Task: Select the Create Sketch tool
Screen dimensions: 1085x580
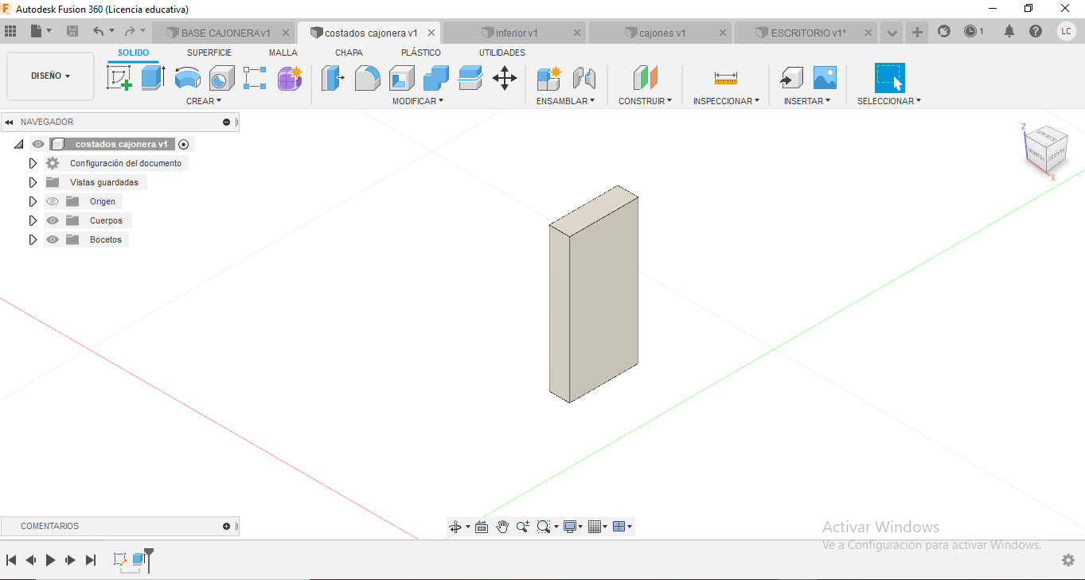Action: 119,78
